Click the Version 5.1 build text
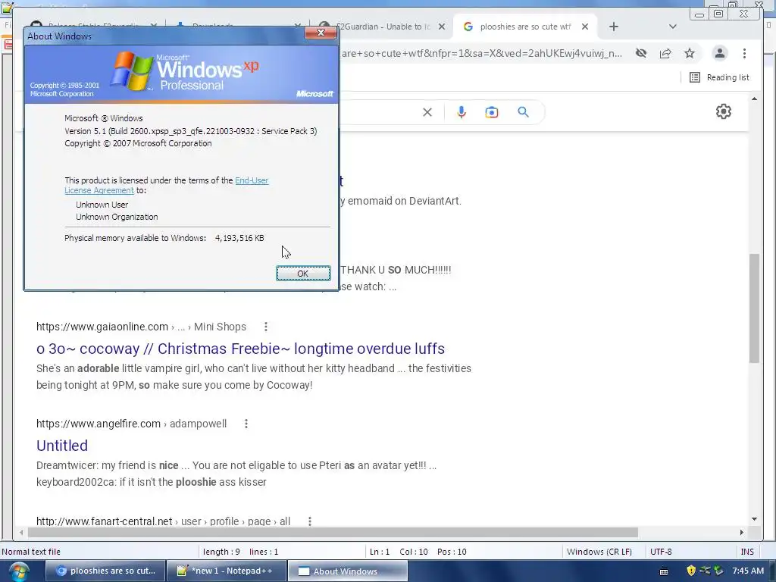The height and width of the screenshot is (582, 776). [x=190, y=131]
